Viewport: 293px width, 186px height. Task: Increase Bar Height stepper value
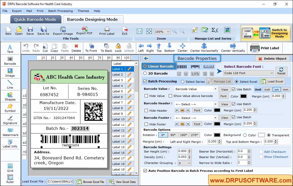pyautogui.click(x=189, y=150)
